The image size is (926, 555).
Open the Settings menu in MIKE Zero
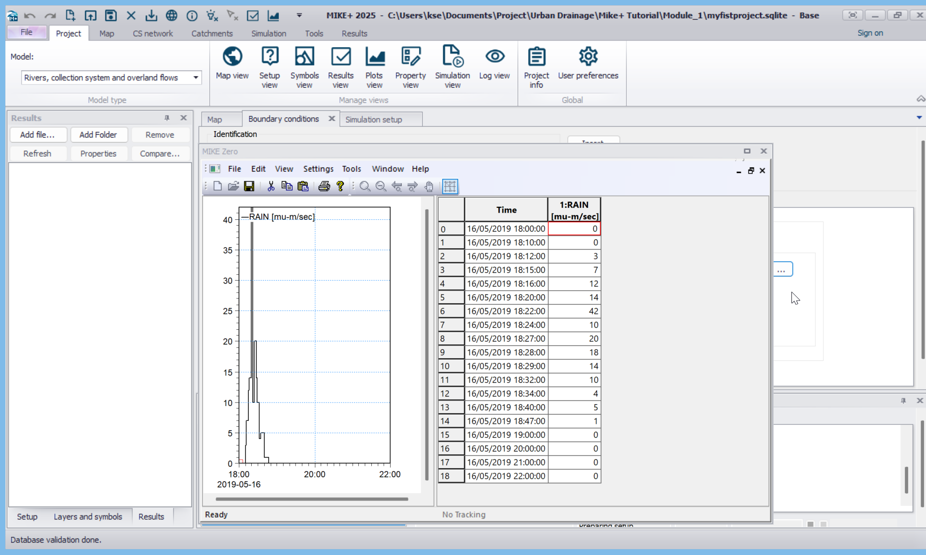(318, 169)
